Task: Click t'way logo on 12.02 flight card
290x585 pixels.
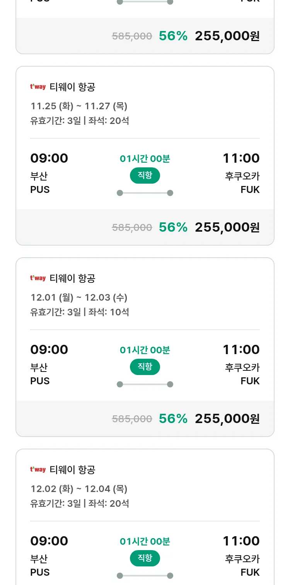Action: click(x=38, y=470)
